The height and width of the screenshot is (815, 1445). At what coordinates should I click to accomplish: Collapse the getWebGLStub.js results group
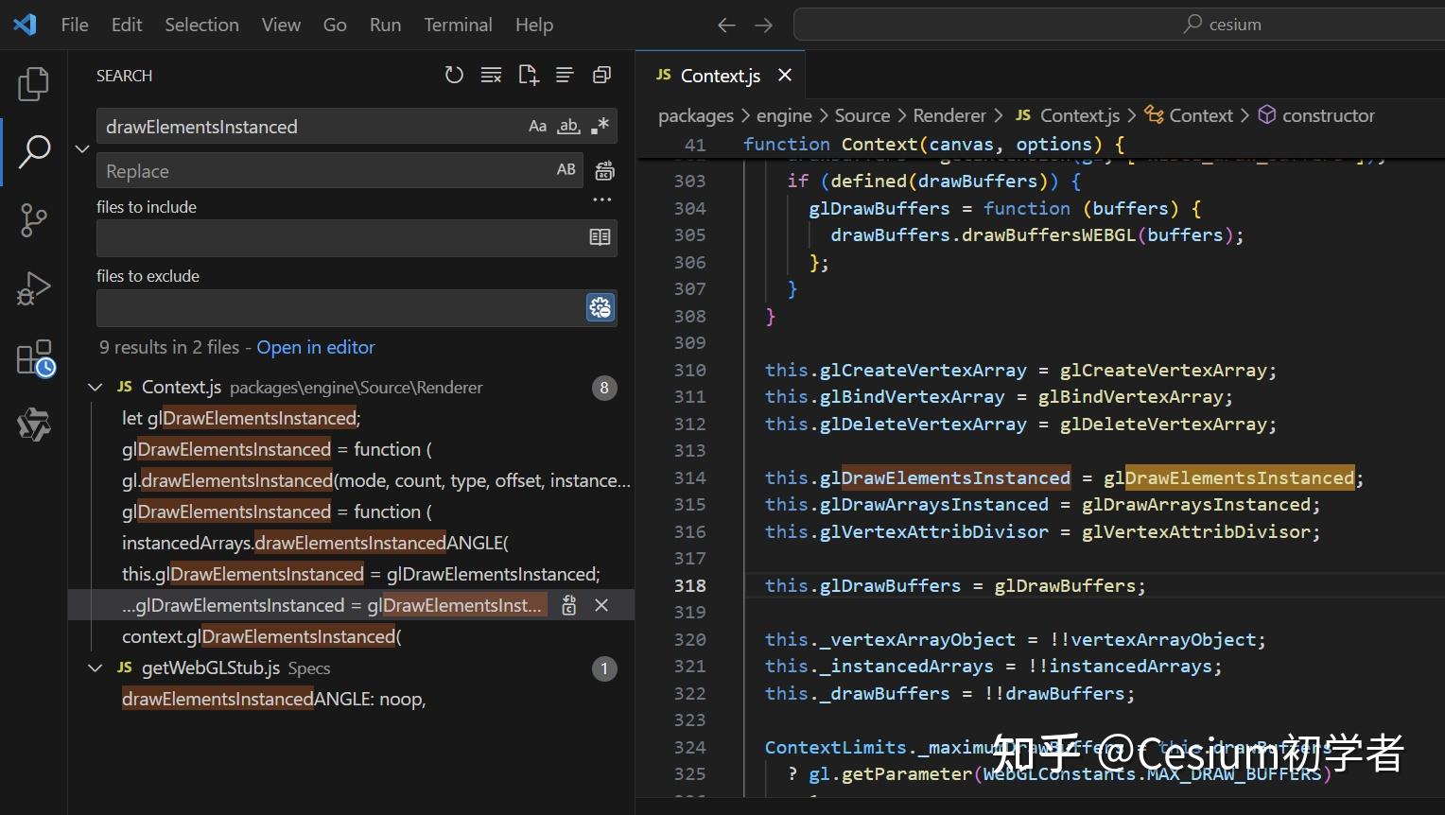(95, 668)
